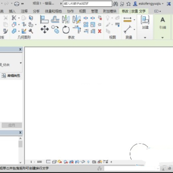This screenshot has height=173, width=173.
Task: Click Trim/Extend Single Element icon
Action: pyautogui.click(x=86, y=31)
